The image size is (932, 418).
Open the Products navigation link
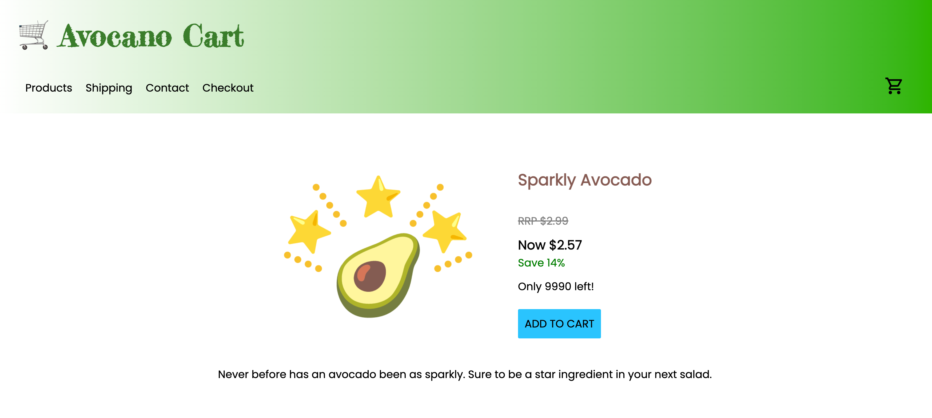tap(49, 88)
